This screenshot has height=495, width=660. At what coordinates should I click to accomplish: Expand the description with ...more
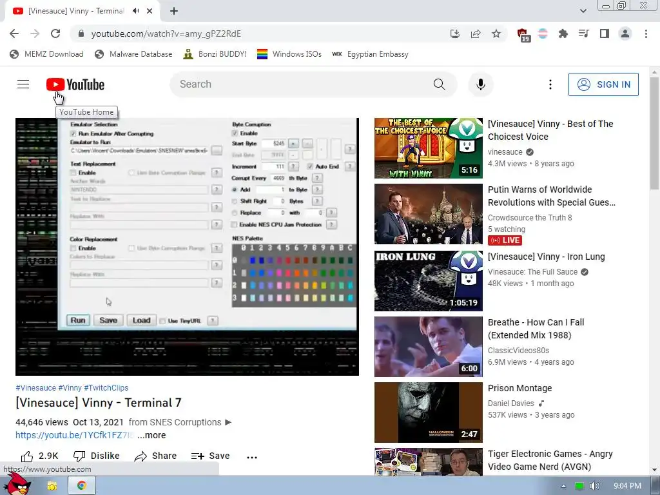(151, 435)
